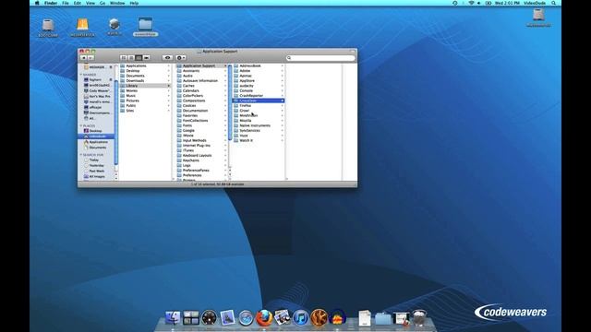The height and width of the screenshot is (332, 591).
Task: Open Finder from the Dock
Action: pyautogui.click(x=173, y=318)
